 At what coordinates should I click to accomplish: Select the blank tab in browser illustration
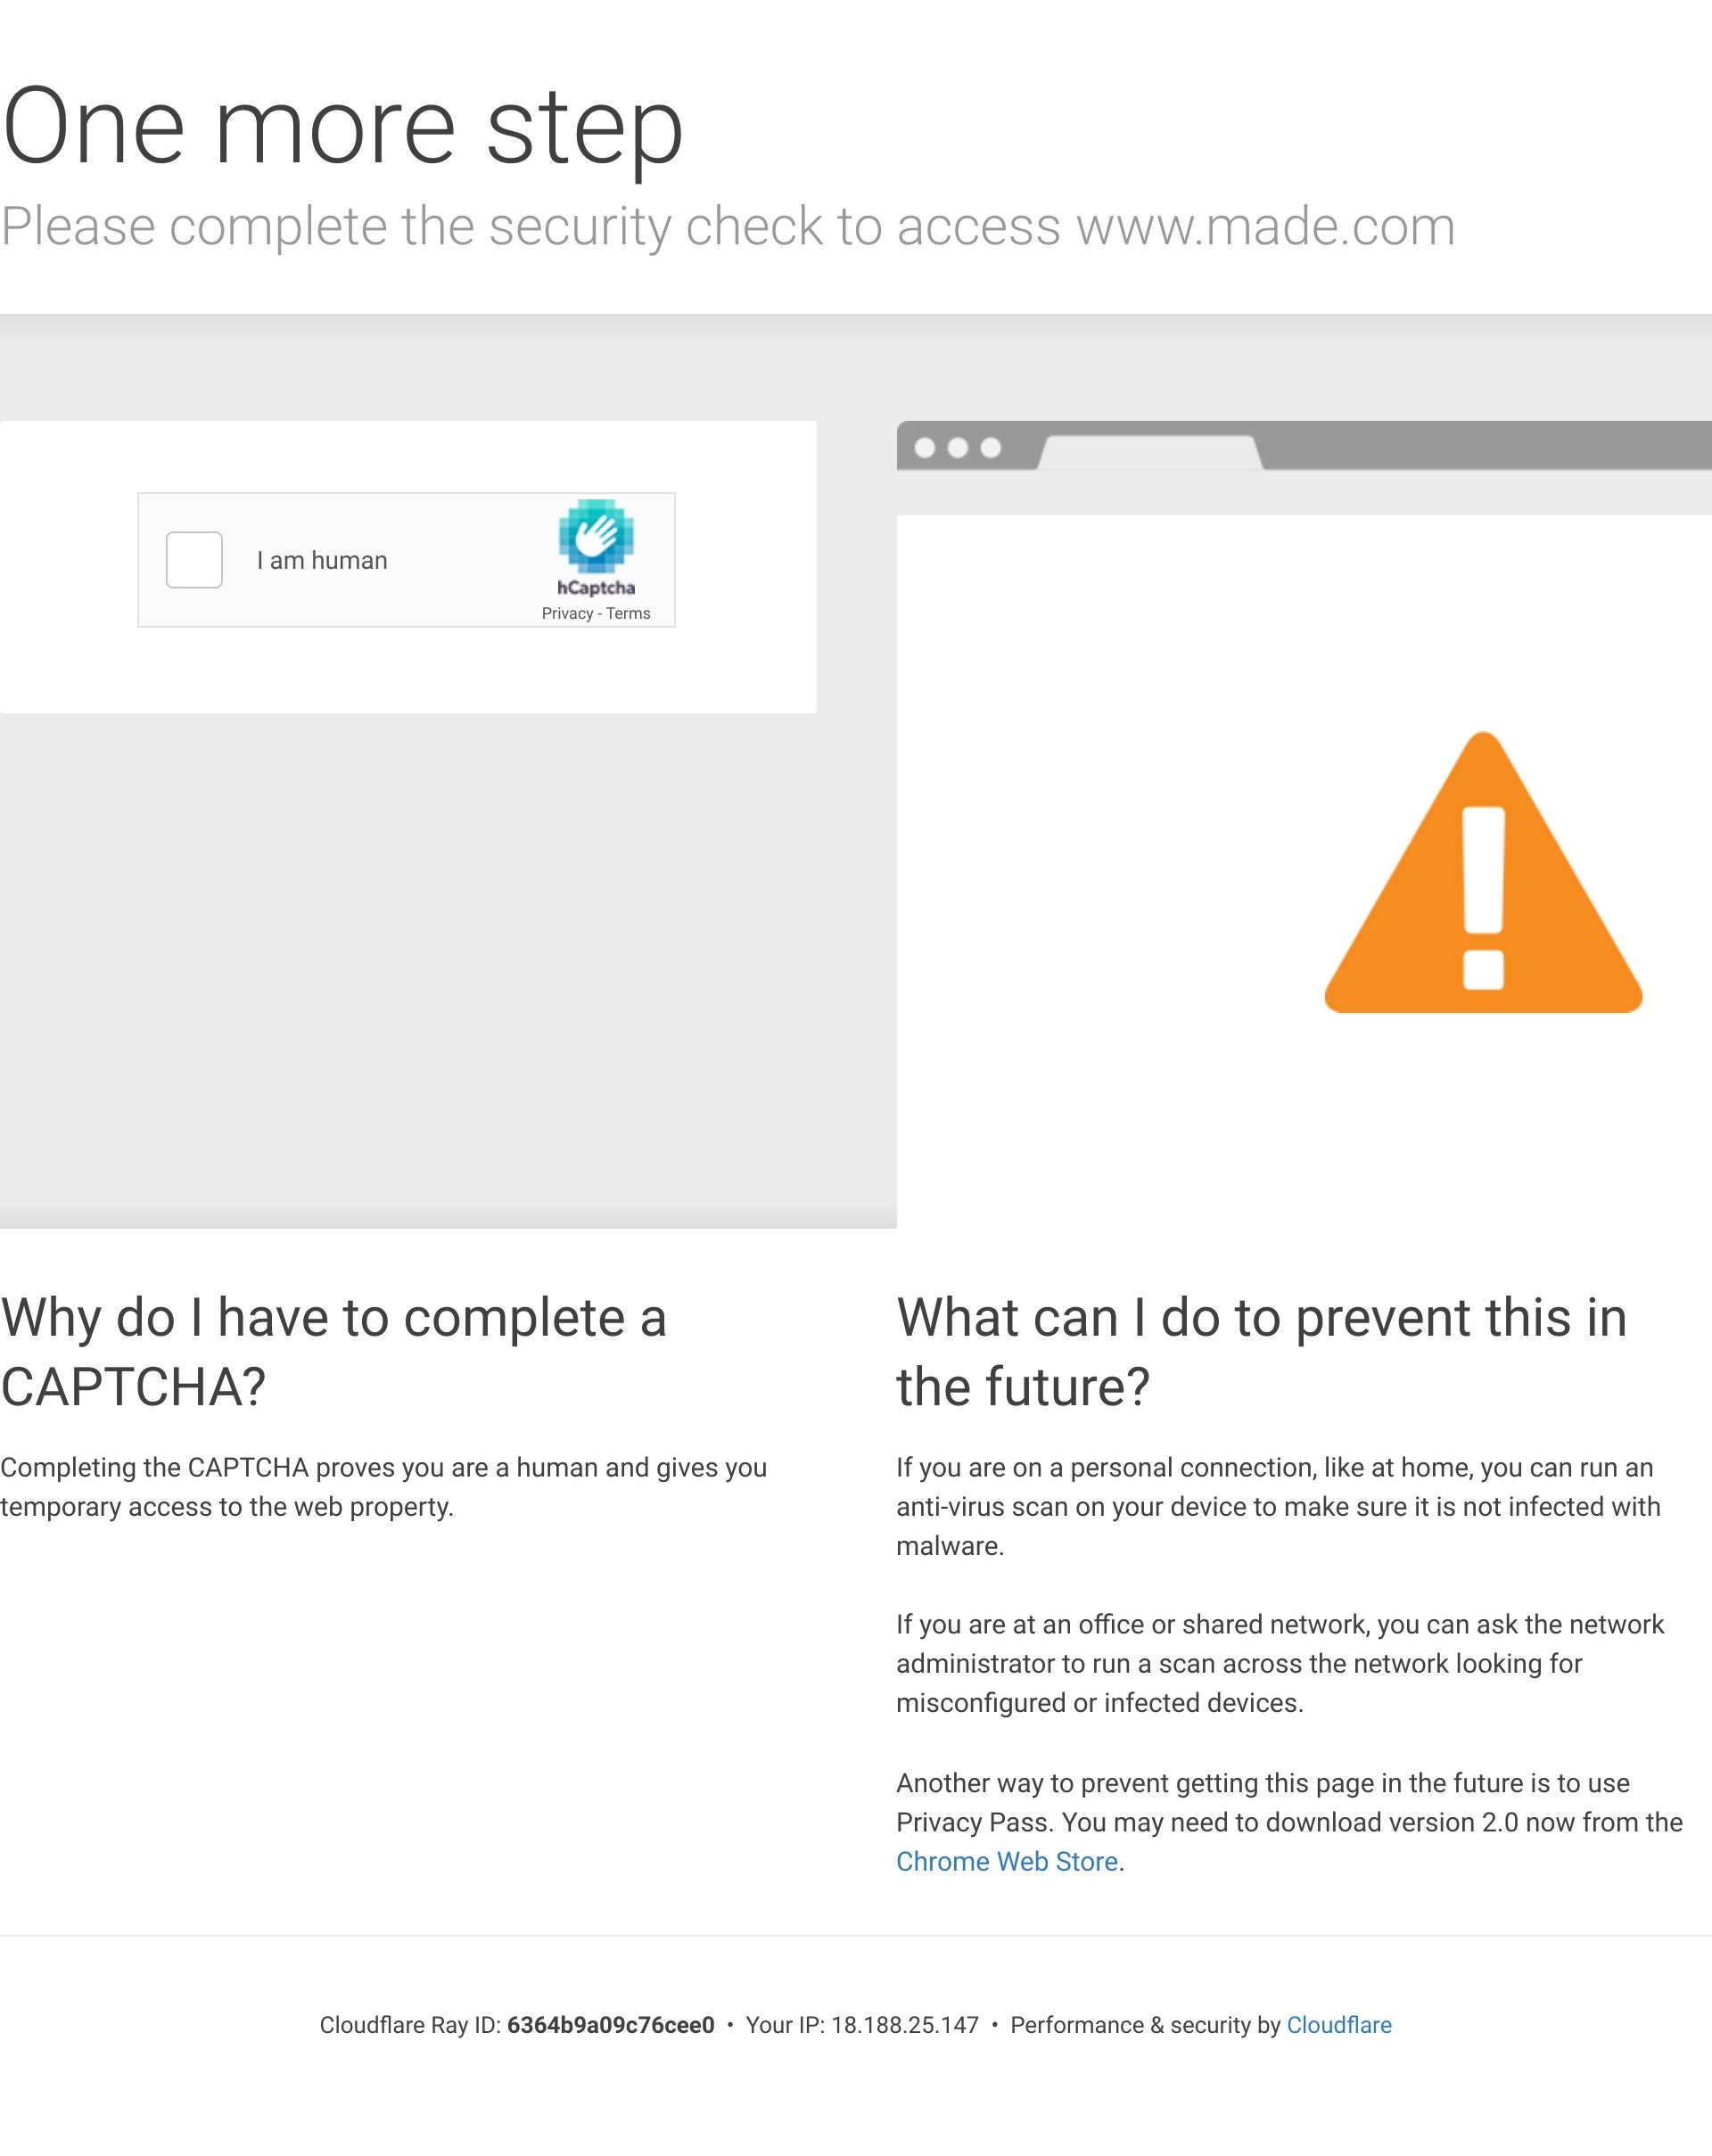coord(1150,452)
